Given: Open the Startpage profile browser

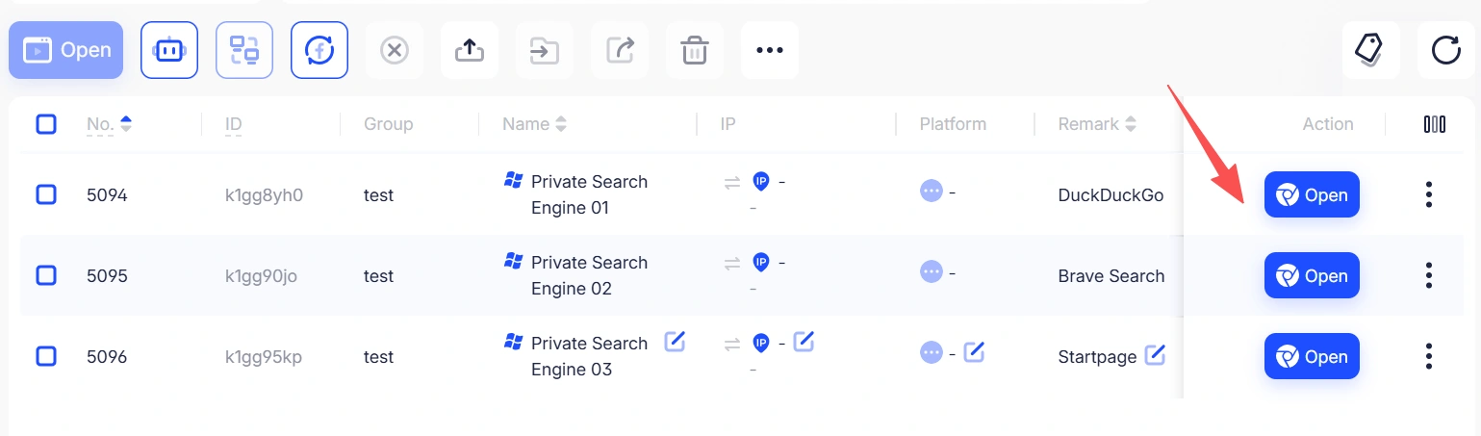Looking at the screenshot, I should click(x=1312, y=357).
